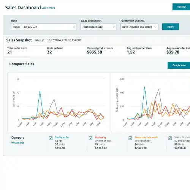Expand the Sales breakdown Marketplace total dropdown
Viewport: 190px width, 190px height.
click(98, 27)
